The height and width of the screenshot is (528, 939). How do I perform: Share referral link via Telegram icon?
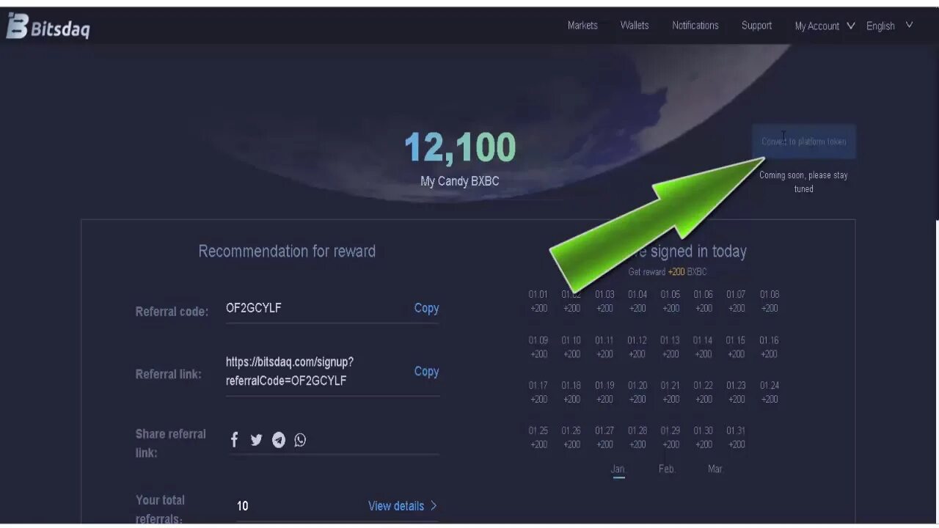click(x=278, y=440)
